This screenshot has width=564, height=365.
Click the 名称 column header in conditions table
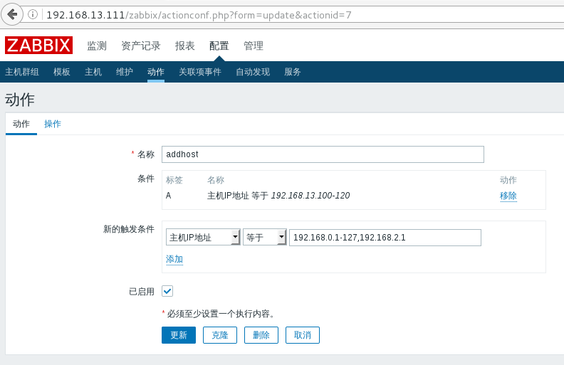216,180
